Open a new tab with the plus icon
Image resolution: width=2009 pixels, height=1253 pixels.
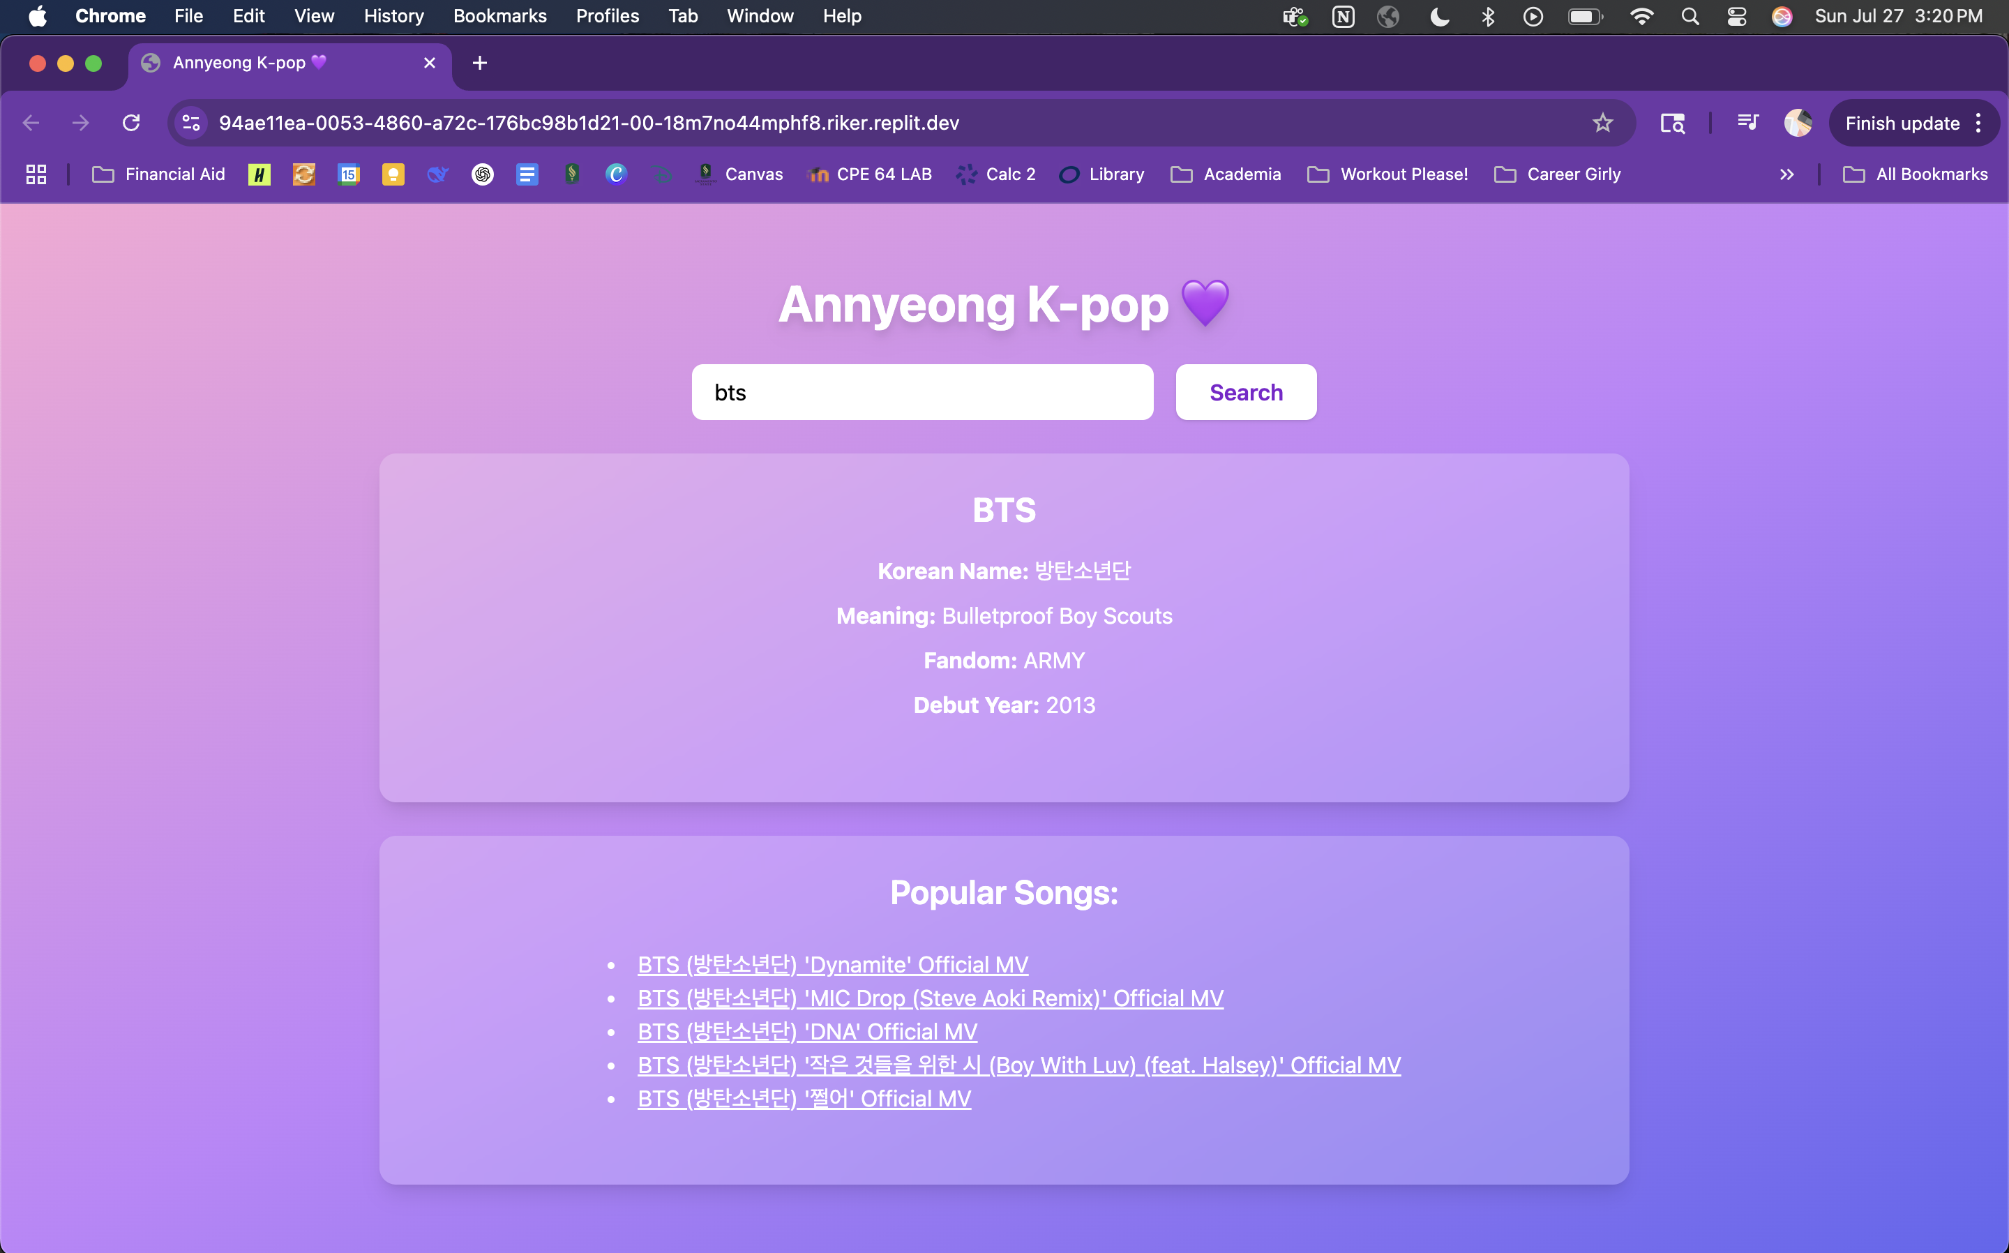(x=479, y=63)
